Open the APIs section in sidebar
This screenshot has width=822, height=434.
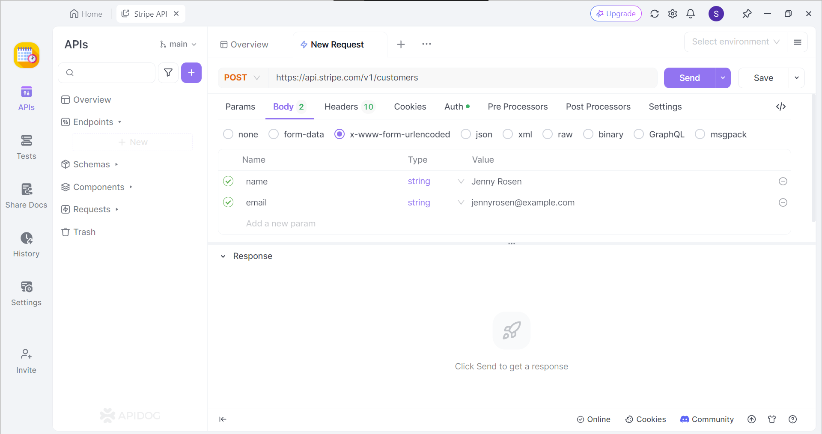coord(26,98)
